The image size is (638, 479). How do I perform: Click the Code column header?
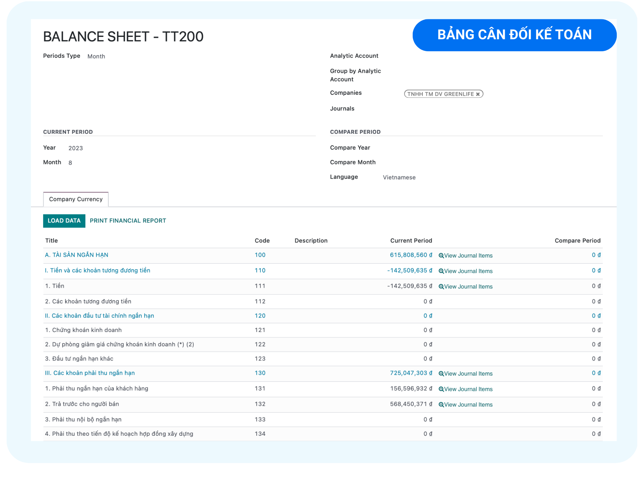pos(262,241)
